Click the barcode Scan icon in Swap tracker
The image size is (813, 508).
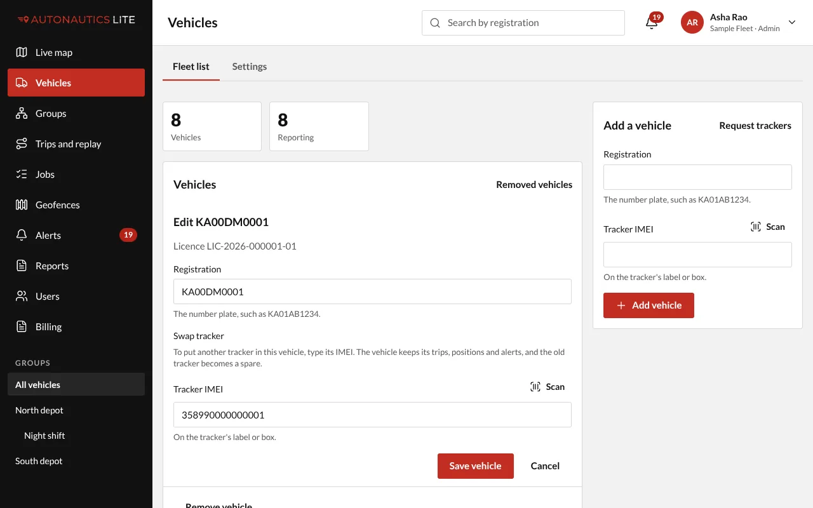tap(535, 387)
